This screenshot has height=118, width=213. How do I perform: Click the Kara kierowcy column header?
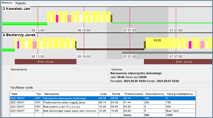pyautogui.click(x=155, y=94)
